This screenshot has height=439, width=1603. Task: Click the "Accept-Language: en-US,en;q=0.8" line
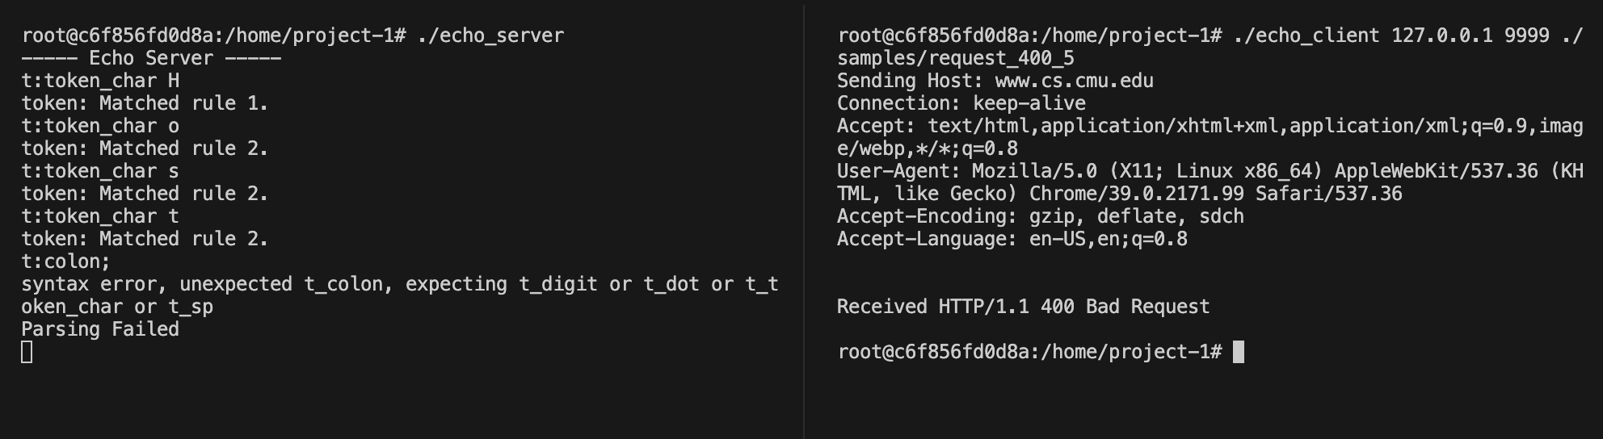pyautogui.click(x=1012, y=239)
